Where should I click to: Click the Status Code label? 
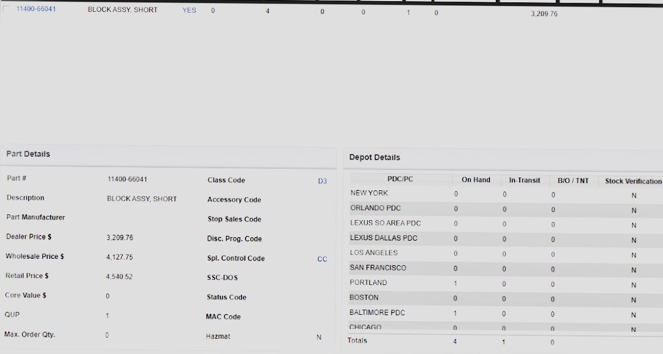coord(226,297)
